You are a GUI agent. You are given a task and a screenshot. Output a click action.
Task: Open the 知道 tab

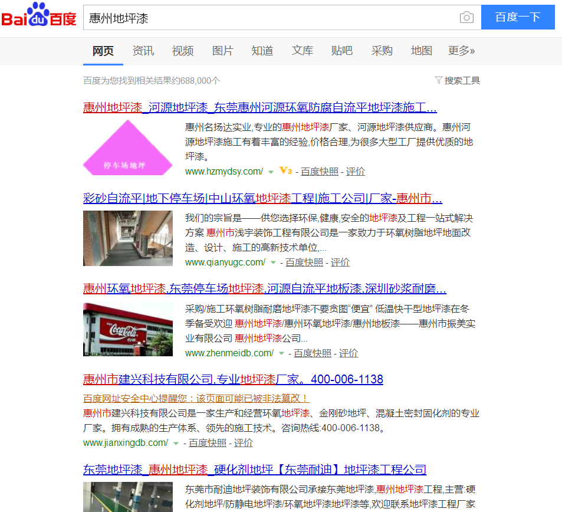(262, 51)
